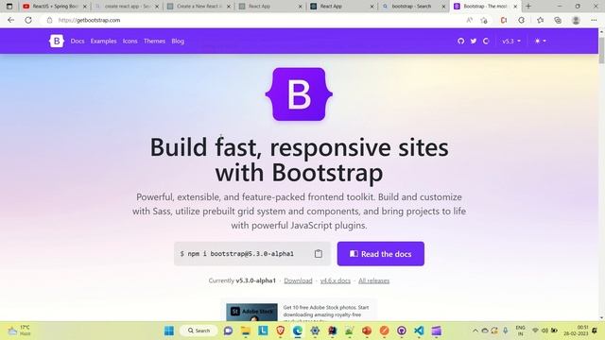The image size is (605, 340).
Task: Click the Bootstrap B logo in navbar
Action: click(57, 41)
